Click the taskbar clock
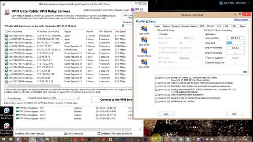Image resolution: width=253 pixels, height=142 pixels. tap(244, 139)
